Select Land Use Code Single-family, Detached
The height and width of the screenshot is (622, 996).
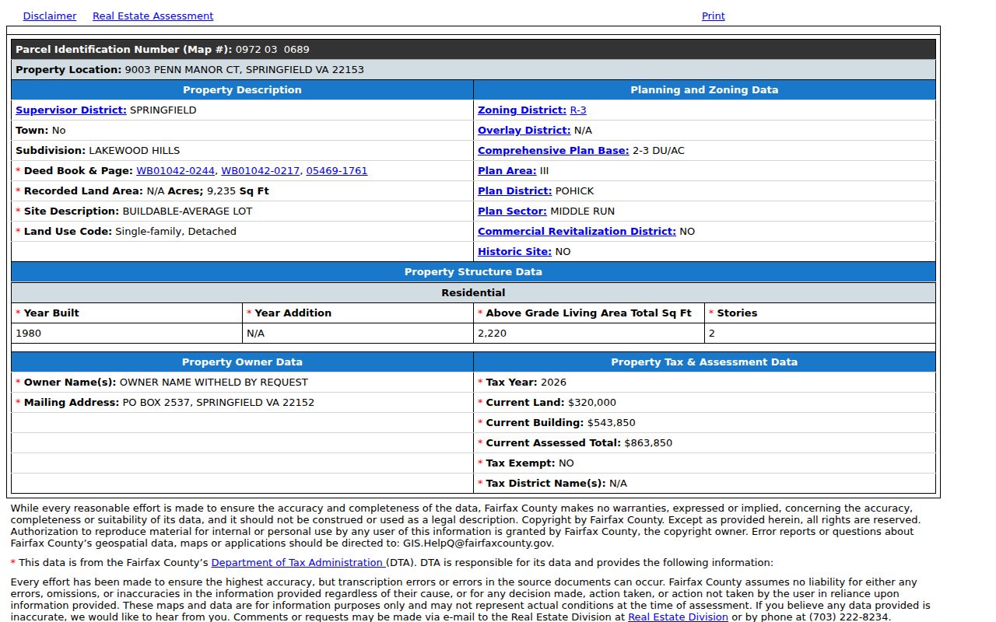pyautogui.click(x=176, y=231)
